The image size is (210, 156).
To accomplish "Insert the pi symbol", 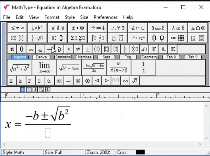I will click(12, 49).
